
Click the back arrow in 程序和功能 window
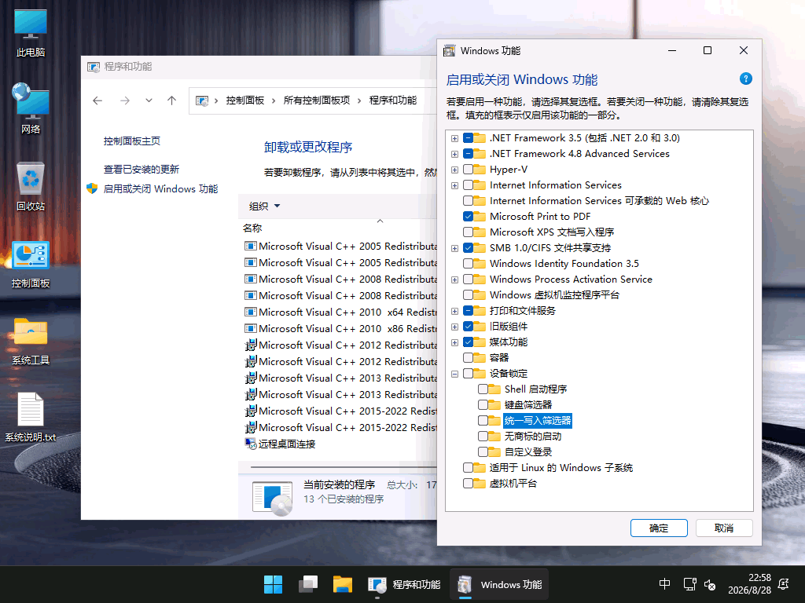click(97, 100)
